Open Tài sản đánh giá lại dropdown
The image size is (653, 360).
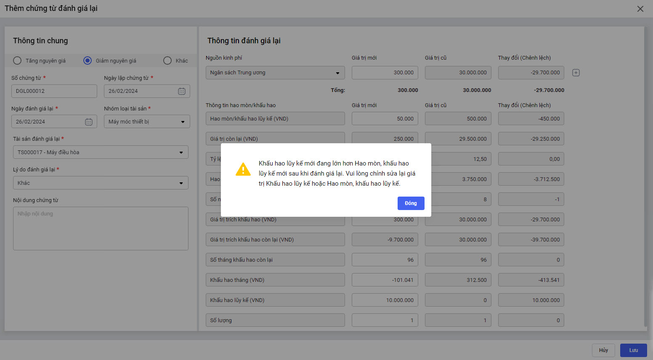(181, 152)
